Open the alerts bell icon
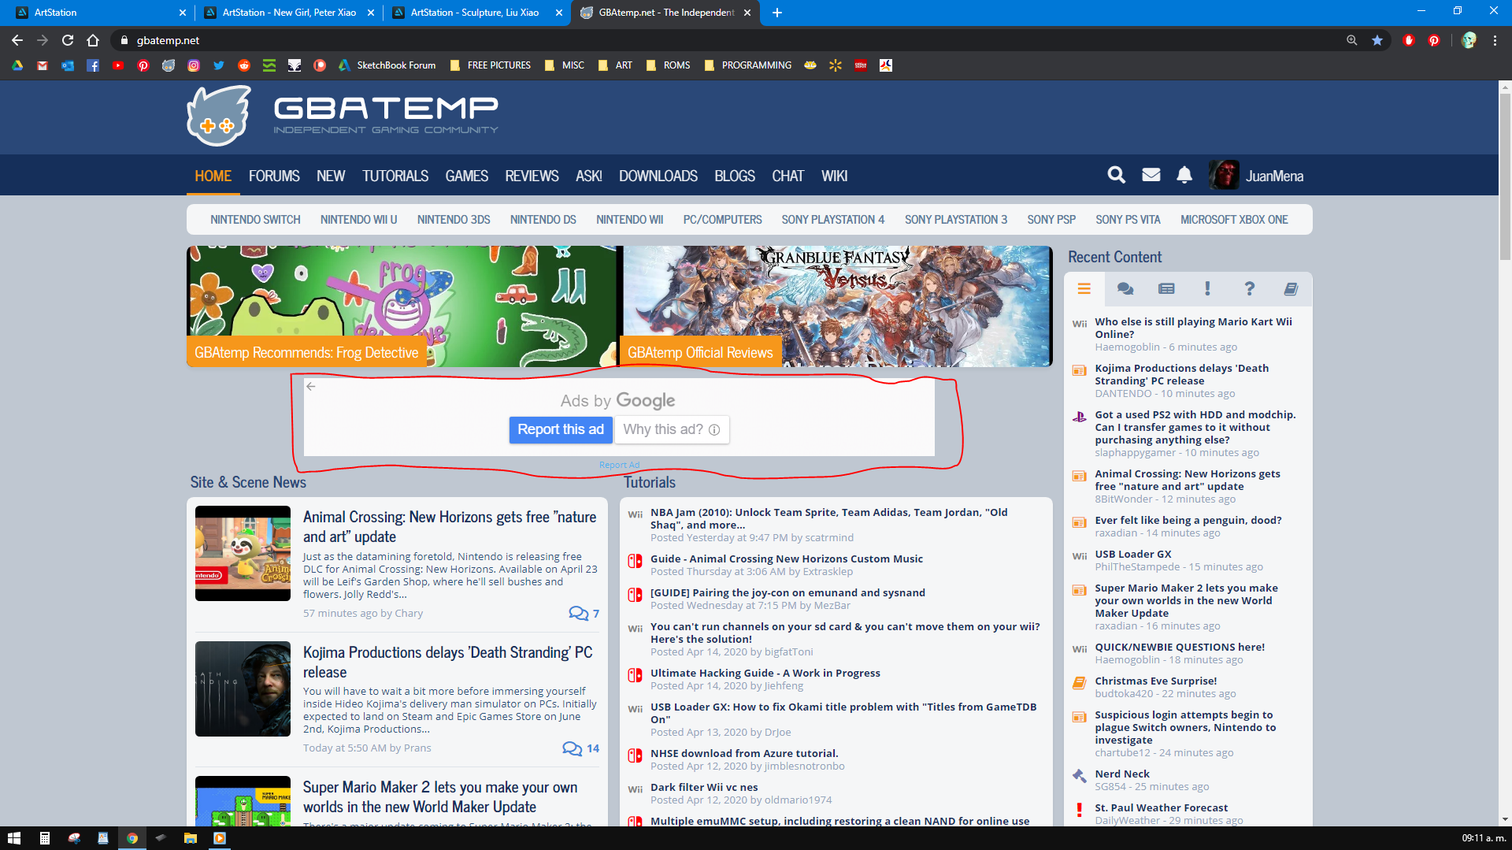Image resolution: width=1512 pixels, height=850 pixels. point(1184,175)
